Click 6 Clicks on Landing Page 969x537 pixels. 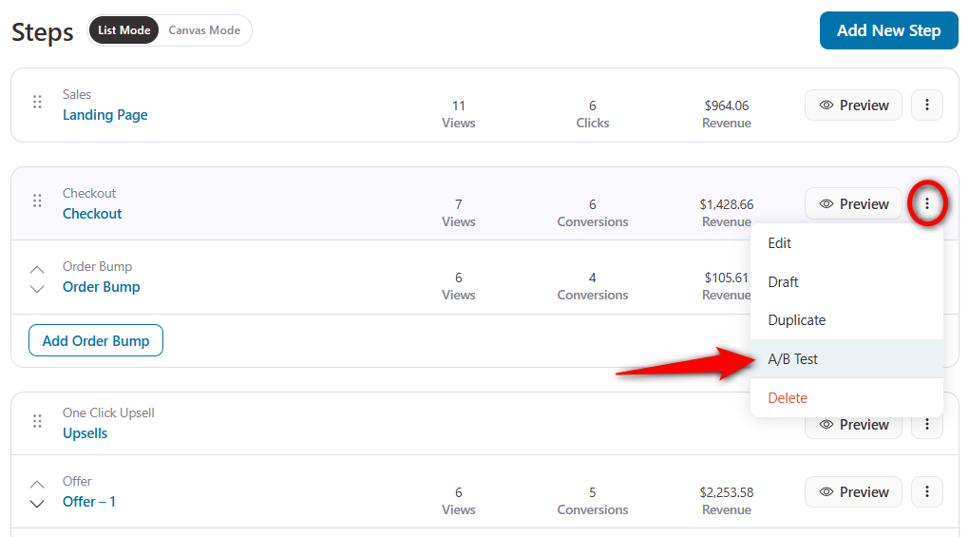(593, 114)
